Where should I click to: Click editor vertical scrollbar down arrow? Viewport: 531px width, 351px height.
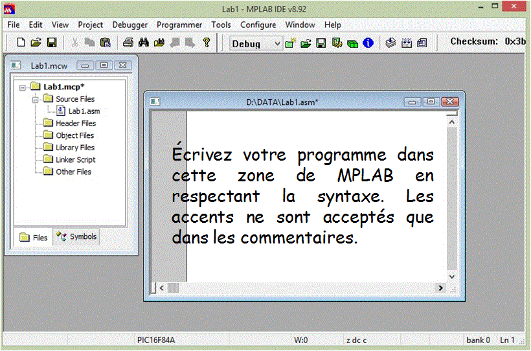(x=452, y=277)
